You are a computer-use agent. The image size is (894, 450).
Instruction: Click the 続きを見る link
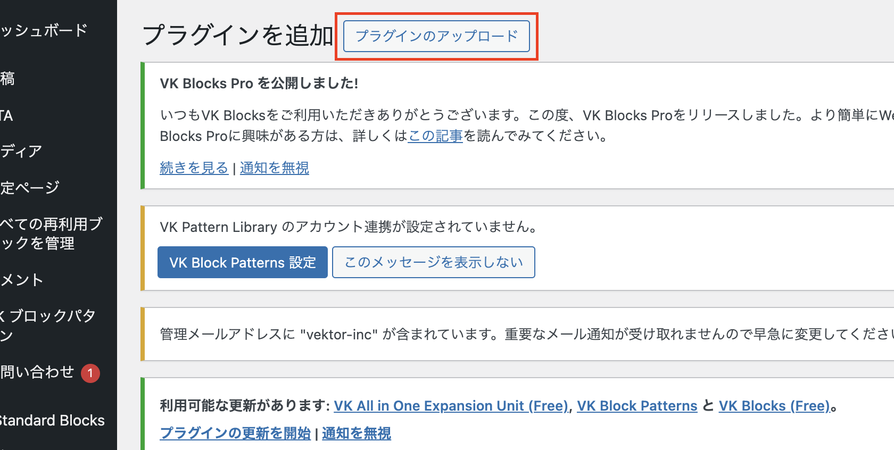point(194,168)
